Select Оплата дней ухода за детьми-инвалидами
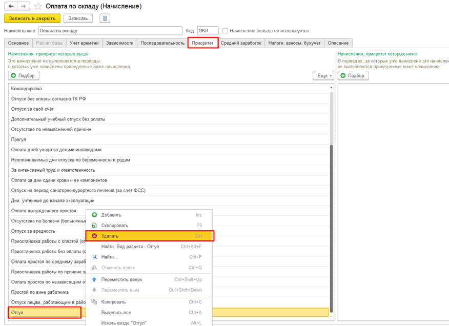The image size is (449, 326). tap(169, 150)
